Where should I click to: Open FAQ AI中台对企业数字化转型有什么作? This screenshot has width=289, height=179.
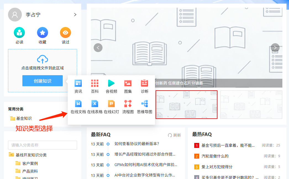[145, 175]
